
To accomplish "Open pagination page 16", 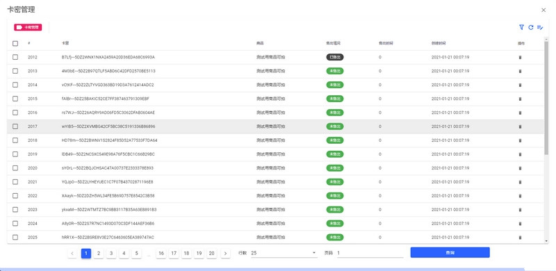I will pos(161,253).
